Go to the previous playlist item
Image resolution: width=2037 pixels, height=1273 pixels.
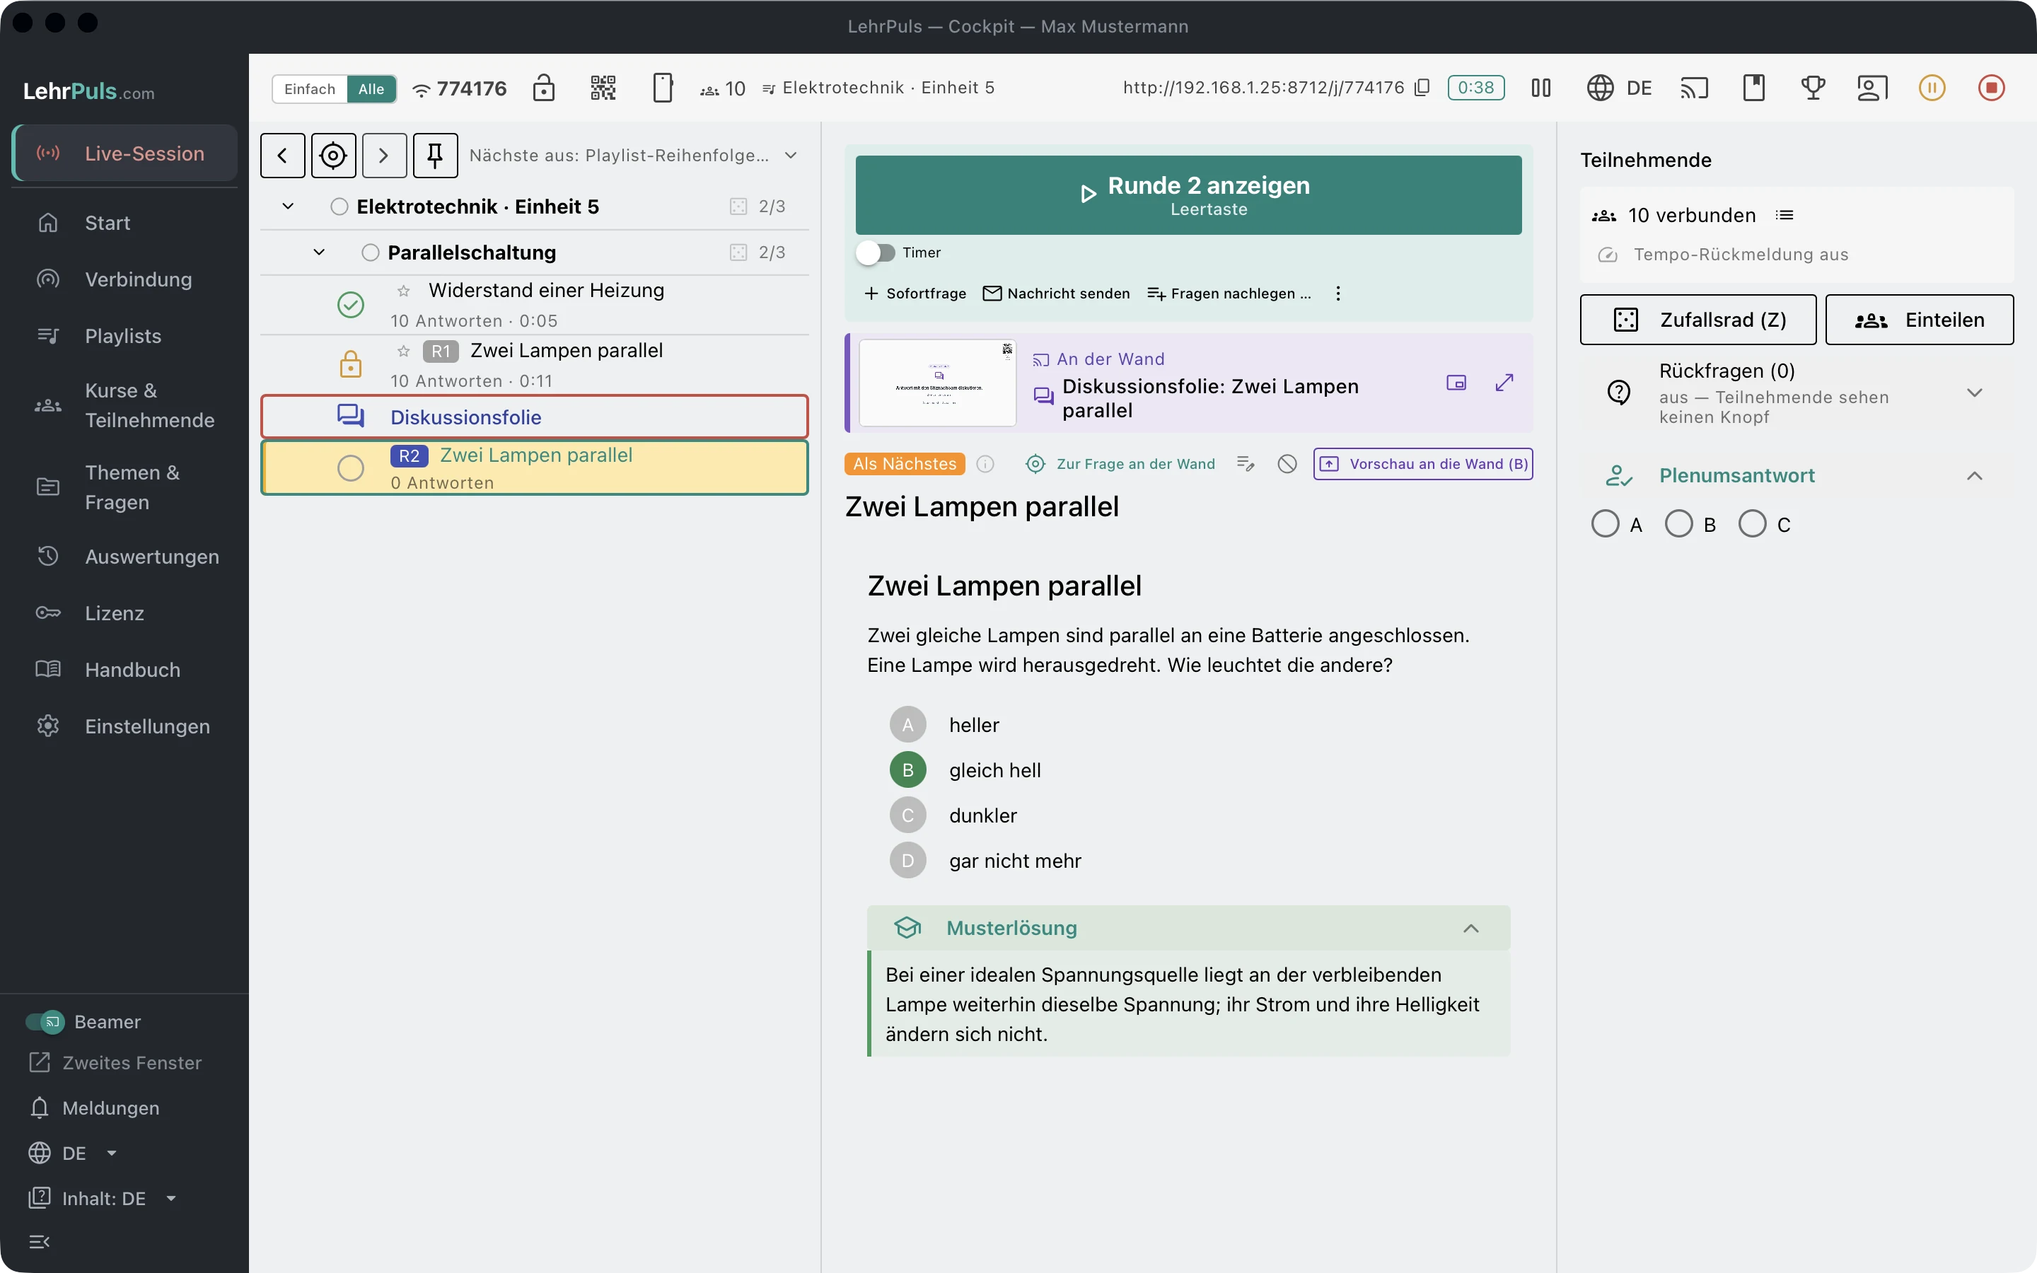[283, 155]
